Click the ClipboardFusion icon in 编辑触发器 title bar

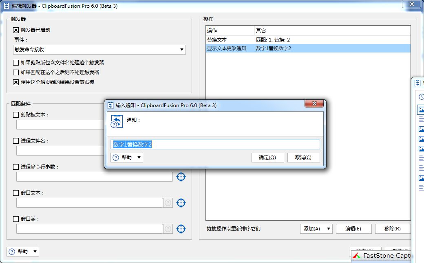[x=7, y=6]
